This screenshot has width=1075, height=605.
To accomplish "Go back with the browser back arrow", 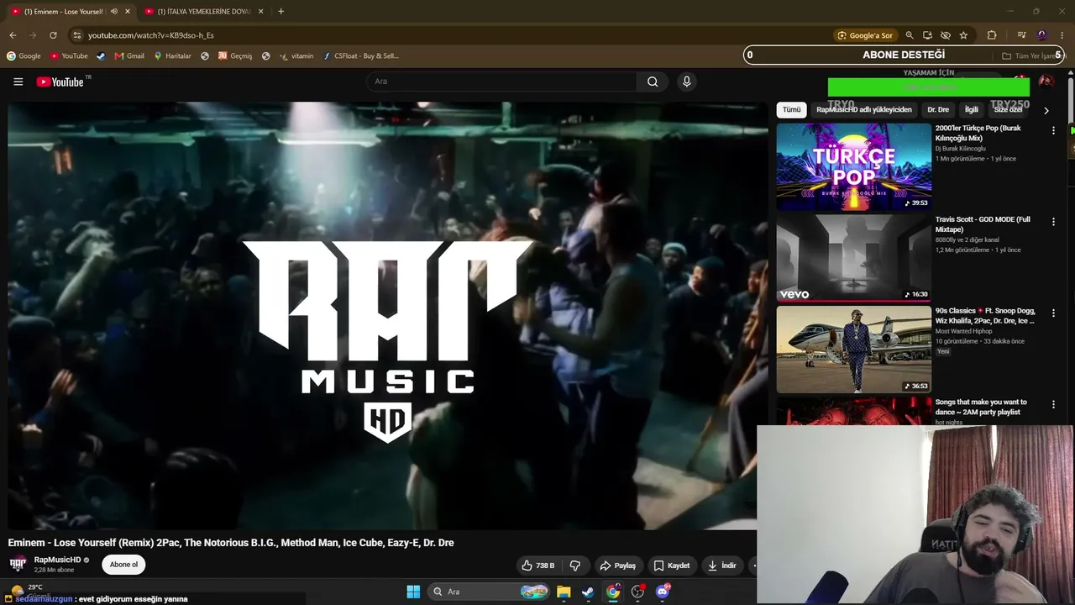I will pyautogui.click(x=13, y=35).
